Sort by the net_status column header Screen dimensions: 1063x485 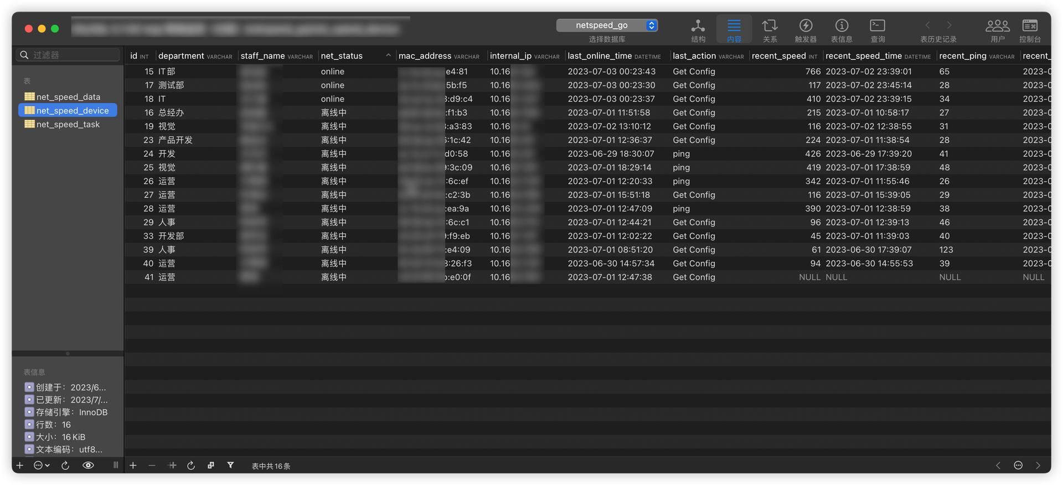pyautogui.click(x=355, y=56)
